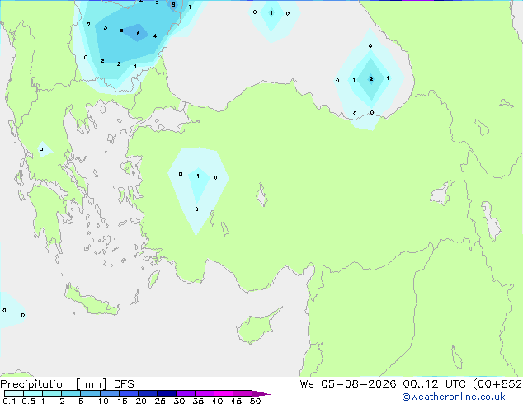Click the legend label '0.1'
523x404 pixels.
tap(9, 401)
